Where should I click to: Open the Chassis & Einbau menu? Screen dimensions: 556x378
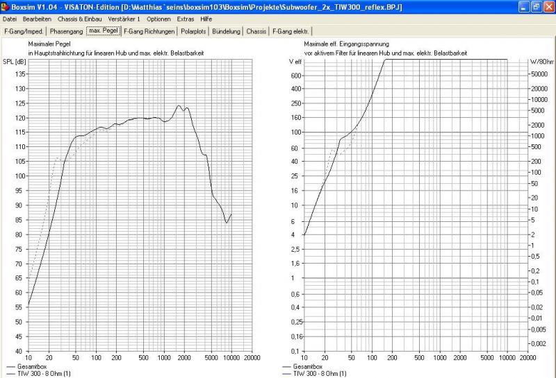[x=79, y=19]
